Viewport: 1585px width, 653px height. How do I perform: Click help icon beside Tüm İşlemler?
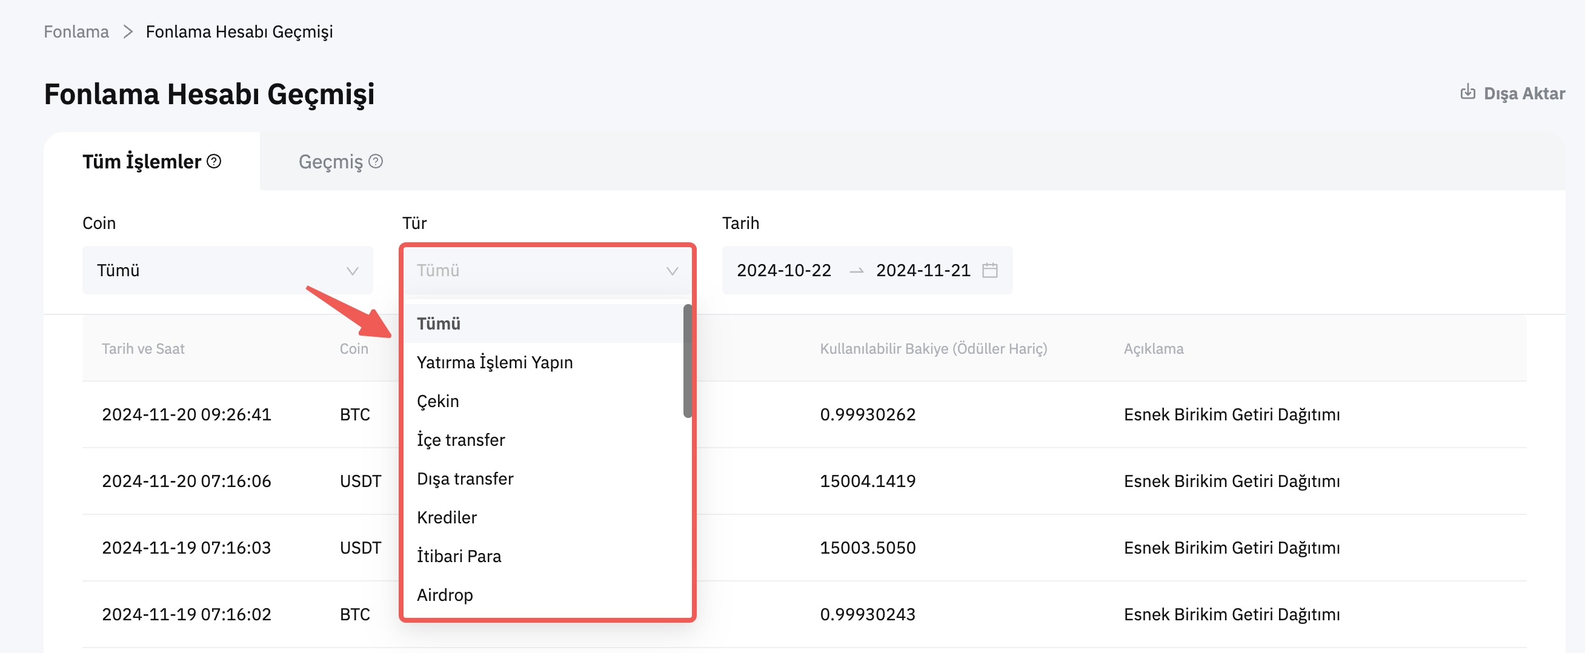tap(213, 161)
